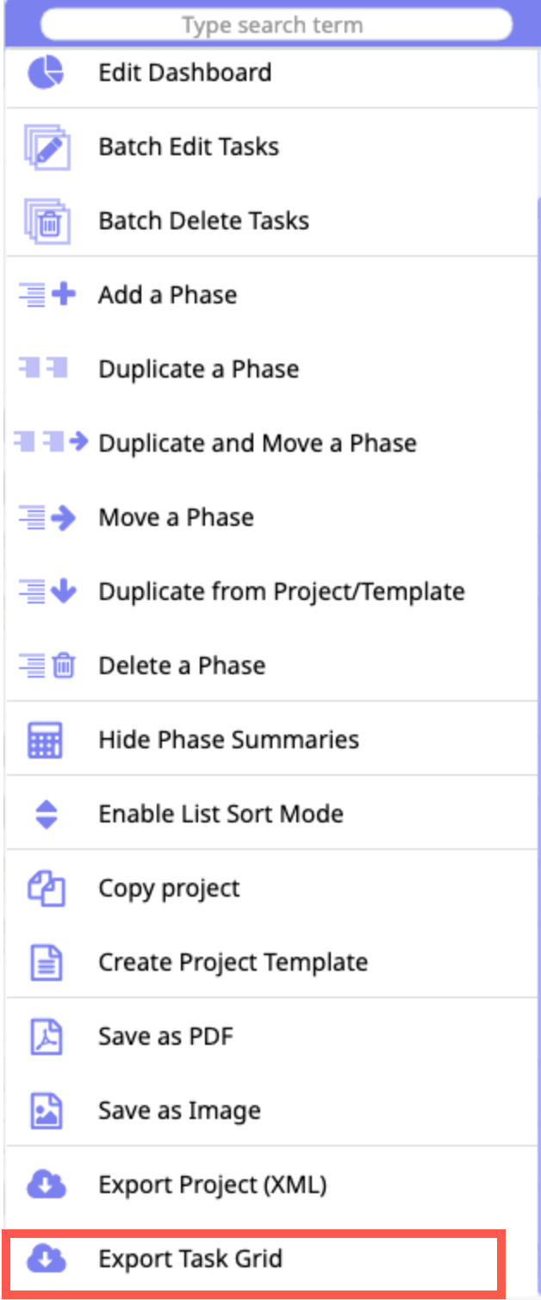Viewport: 541px width, 1300px height.
Task: Click Export Task Grid
Action: tap(190, 1259)
